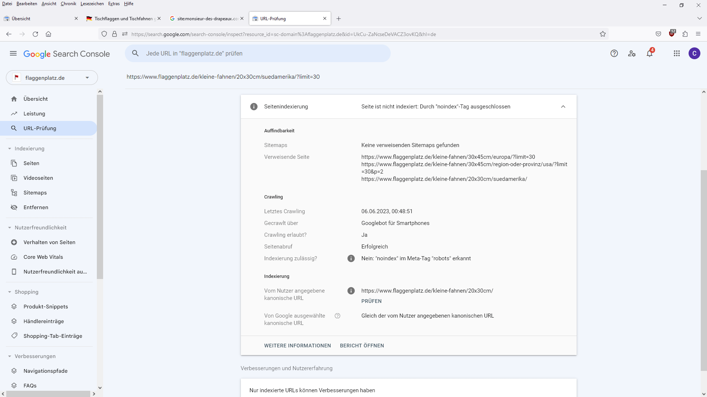Reload the current page
707x397 pixels.
(x=35, y=34)
